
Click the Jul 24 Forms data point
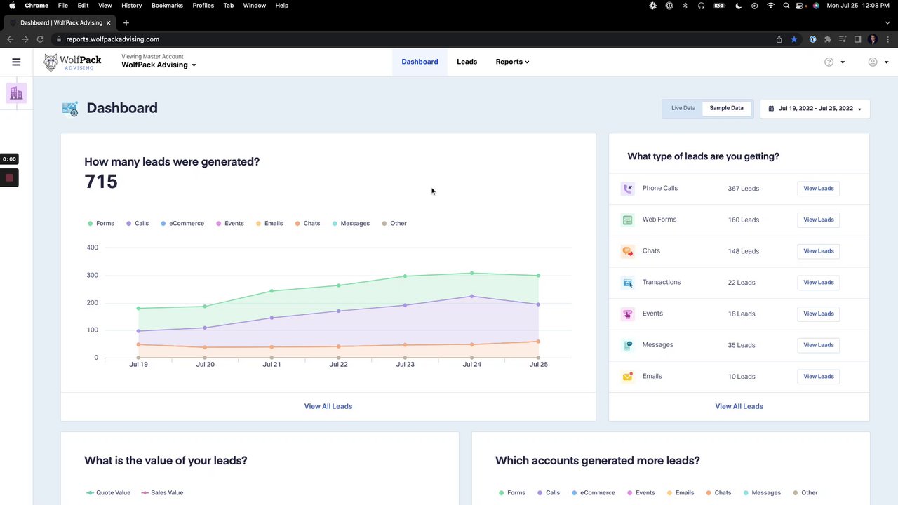[471, 273]
